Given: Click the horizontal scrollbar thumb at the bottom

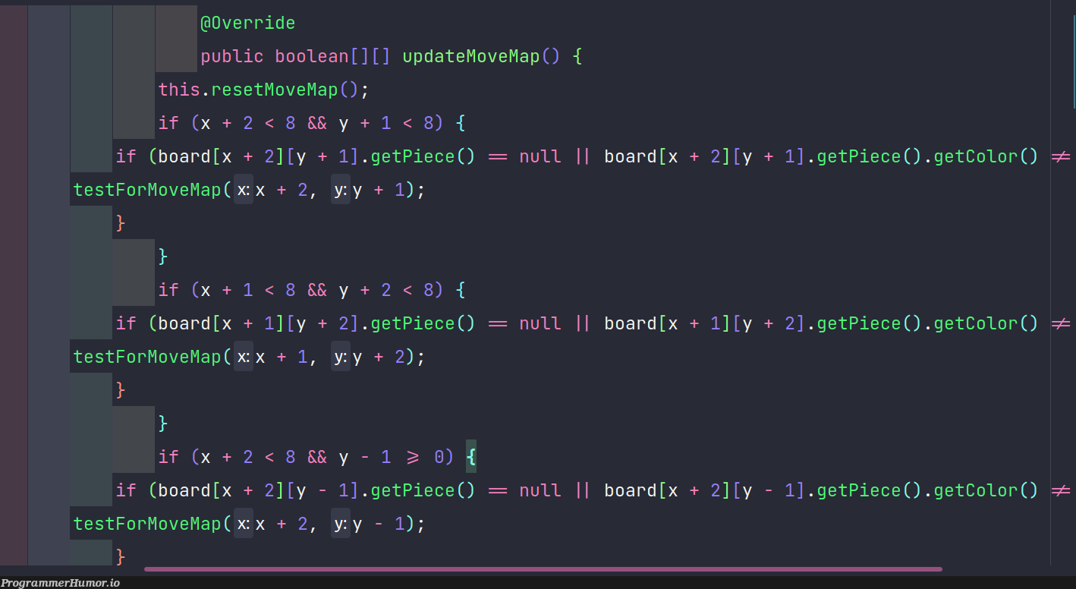Looking at the screenshot, I should click(x=543, y=569).
